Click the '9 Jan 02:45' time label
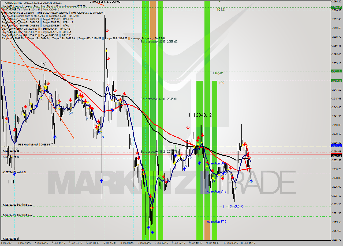The height and width of the screenshot is (246, 343). (179, 243)
